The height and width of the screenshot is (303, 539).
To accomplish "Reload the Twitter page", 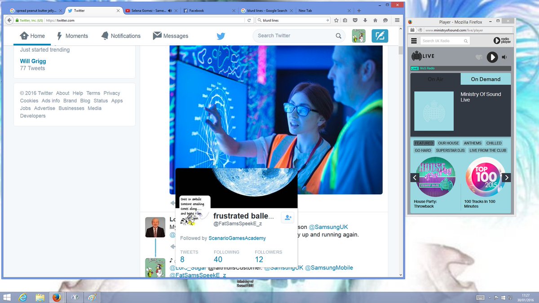I will point(249,20).
